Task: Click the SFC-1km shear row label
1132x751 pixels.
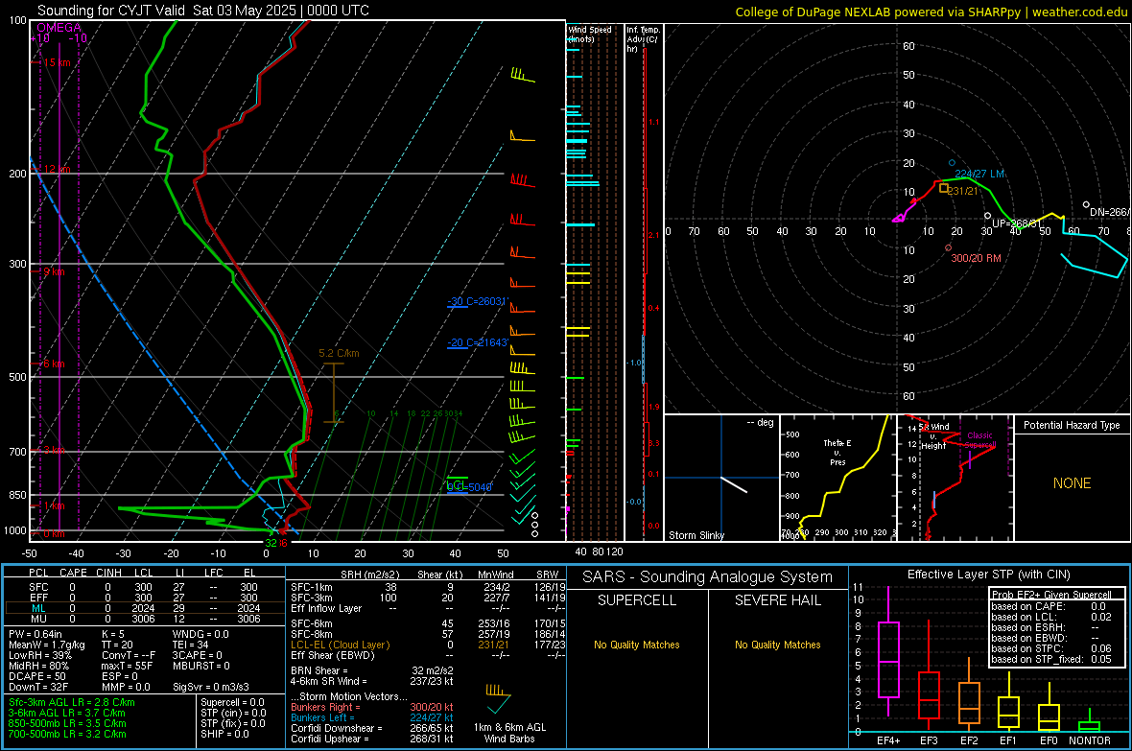Action: (312, 587)
